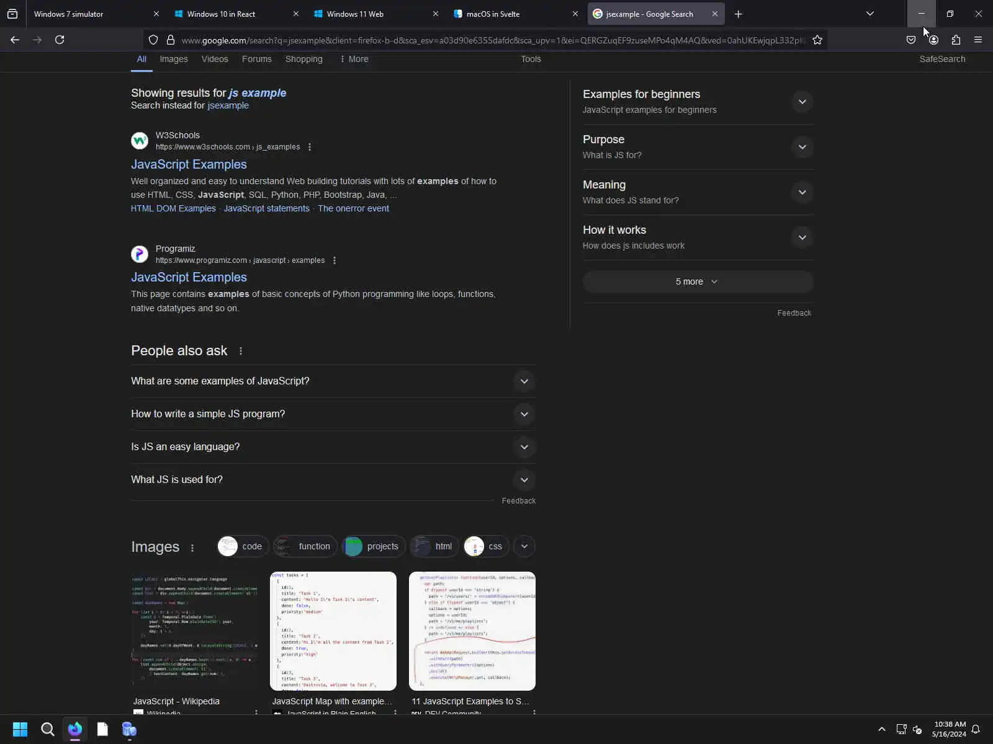Open The onerror event sitelink
This screenshot has height=744, width=993.
pyautogui.click(x=354, y=208)
